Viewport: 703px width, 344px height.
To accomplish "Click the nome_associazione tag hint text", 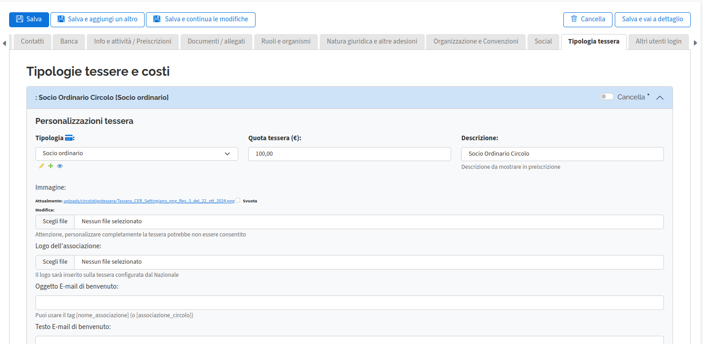I will [x=114, y=315].
